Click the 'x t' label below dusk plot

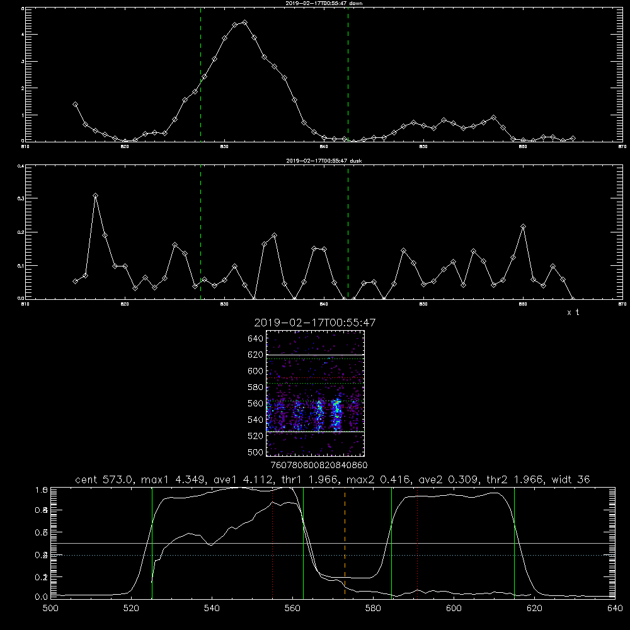[573, 312]
